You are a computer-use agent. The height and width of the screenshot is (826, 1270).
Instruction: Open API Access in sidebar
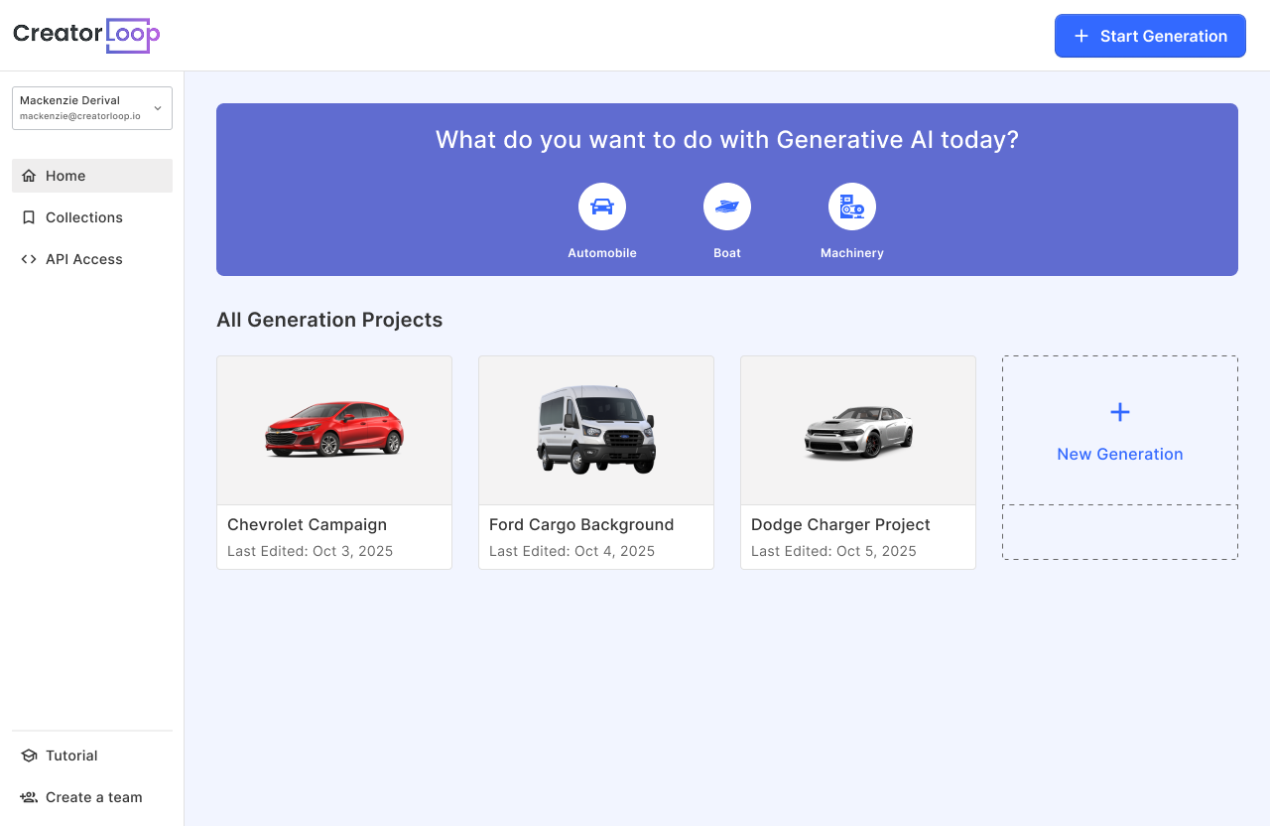click(x=92, y=259)
